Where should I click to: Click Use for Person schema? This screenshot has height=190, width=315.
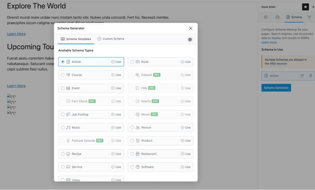185,127
